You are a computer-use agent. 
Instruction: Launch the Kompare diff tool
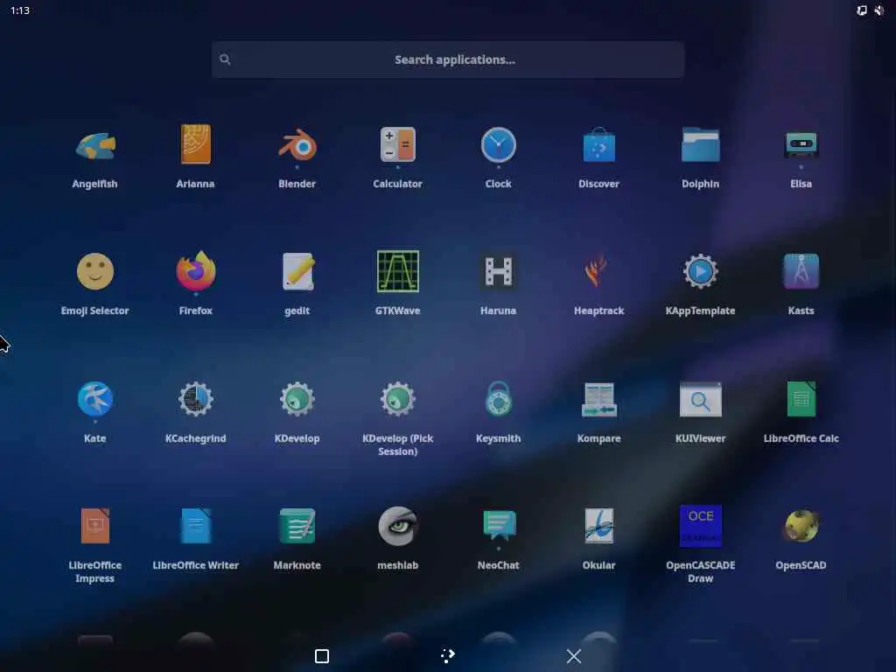598,399
